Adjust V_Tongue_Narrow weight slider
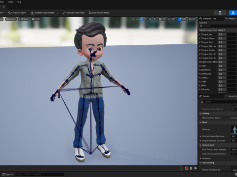237x177 pixels. pyautogui.click(x=227, y=46)
